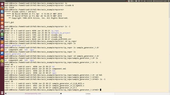Open LibreOffice Calc spreadsheet icon in dock
The width and height of the screenshot is (170, 95).
pyautogui.click(x=2, y=35)
